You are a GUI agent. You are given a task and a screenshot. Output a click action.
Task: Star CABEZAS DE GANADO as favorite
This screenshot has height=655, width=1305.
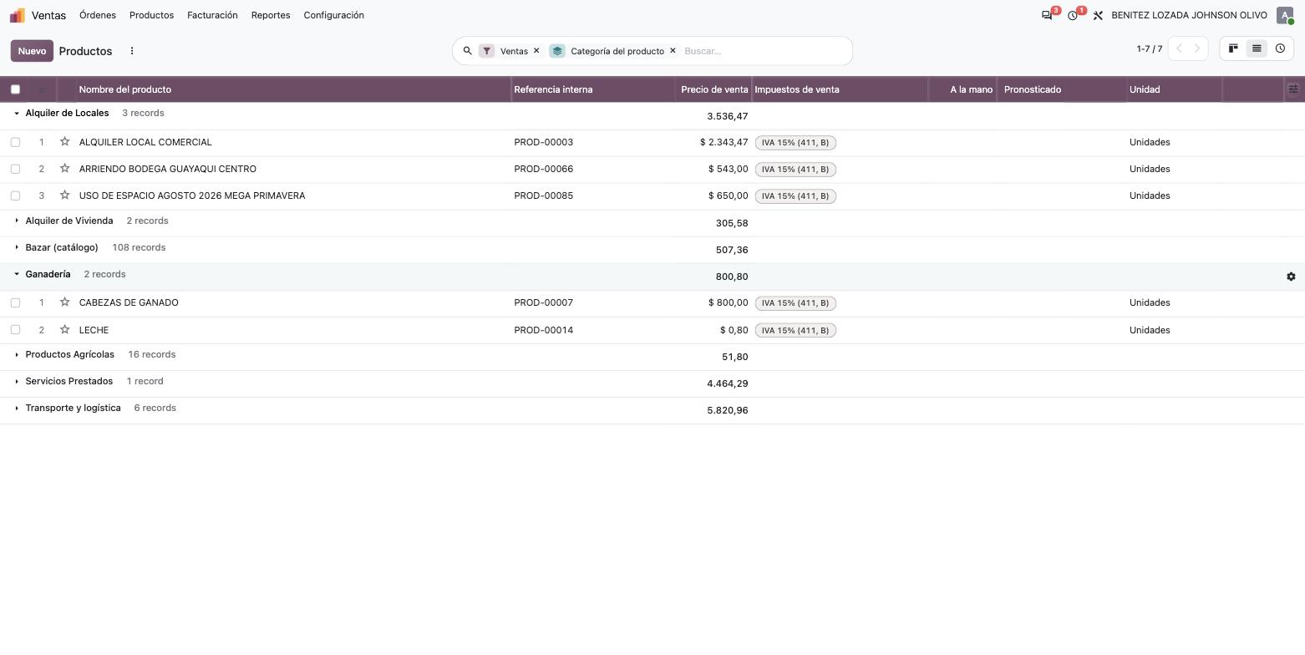tap(64, 302)
